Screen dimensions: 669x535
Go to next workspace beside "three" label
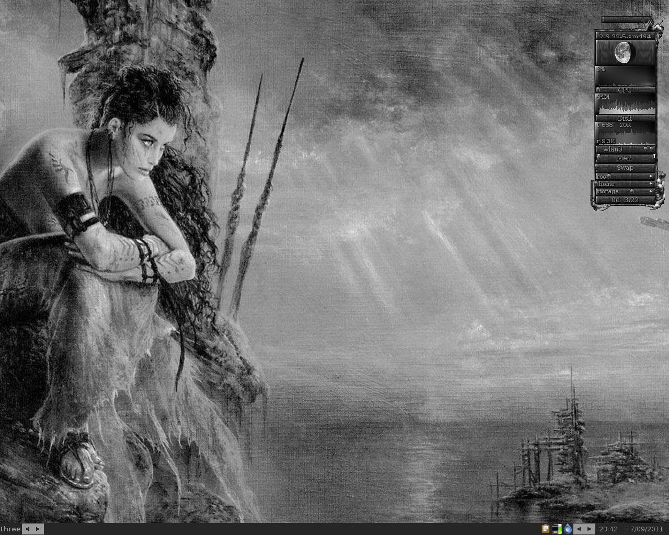click(39, 529)
